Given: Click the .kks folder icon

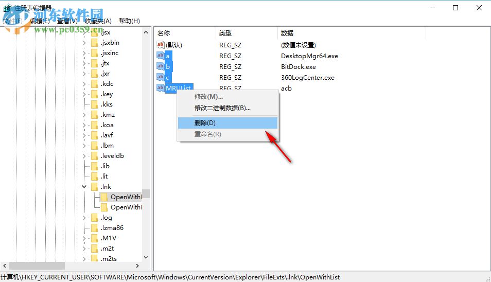Looking at the screenshot, I should 94,104.
